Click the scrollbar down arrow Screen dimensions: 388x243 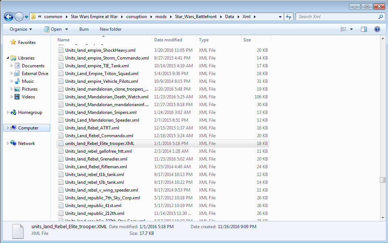[x=382, y=217]
